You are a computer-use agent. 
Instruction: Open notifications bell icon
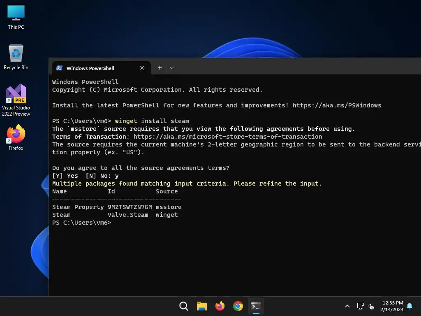coord(409,306)
